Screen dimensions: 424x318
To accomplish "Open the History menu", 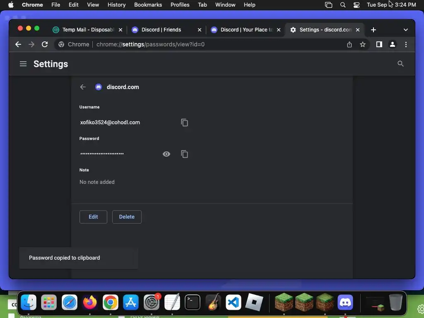I will [x=116, y=5].
